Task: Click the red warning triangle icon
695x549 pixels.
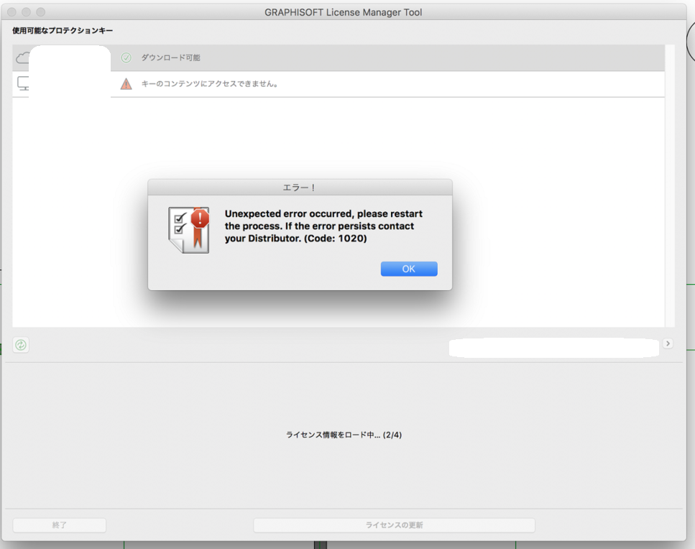Action: 126,84
